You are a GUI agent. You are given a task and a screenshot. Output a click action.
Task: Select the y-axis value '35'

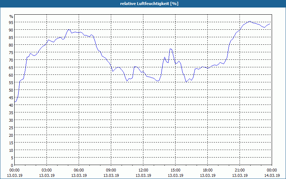[11, 112]
